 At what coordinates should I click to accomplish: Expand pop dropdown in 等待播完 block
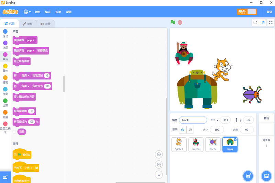[x=31, y=51]
